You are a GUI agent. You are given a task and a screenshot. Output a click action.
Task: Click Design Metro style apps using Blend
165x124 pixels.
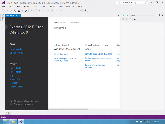[98, 59]
